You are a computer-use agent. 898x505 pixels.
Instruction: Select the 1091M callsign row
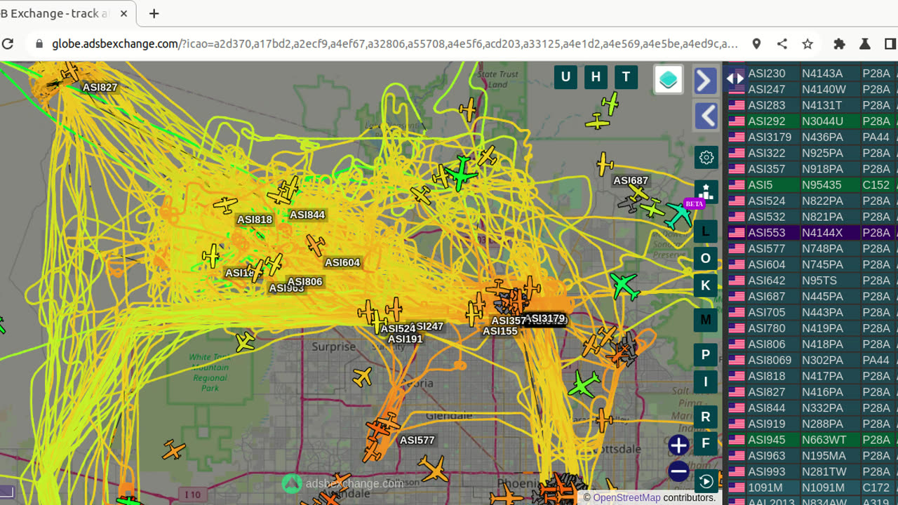(x=810, y=487)
